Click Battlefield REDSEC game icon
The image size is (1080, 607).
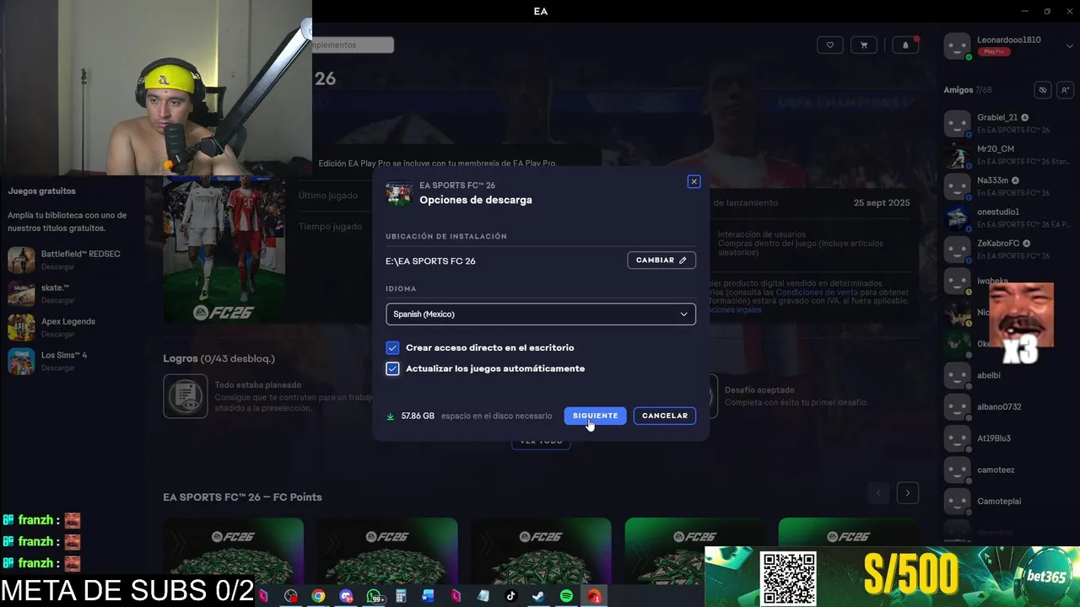[21, 260]
